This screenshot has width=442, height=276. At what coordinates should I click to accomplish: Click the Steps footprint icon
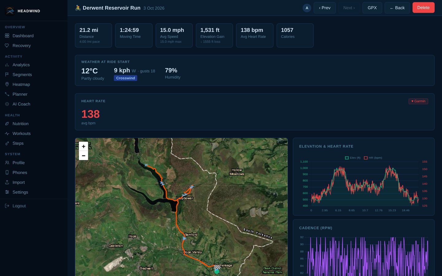click(7, 144)
